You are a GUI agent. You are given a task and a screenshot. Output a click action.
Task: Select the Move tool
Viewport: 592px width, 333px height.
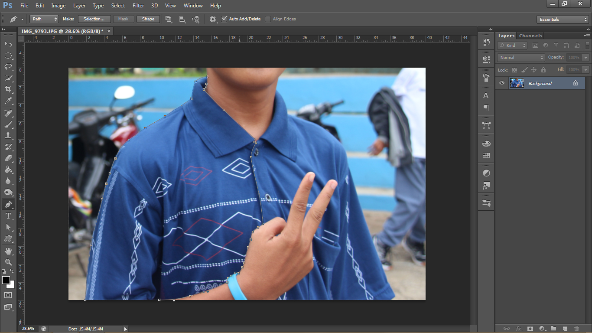click(x=8, y=44)
